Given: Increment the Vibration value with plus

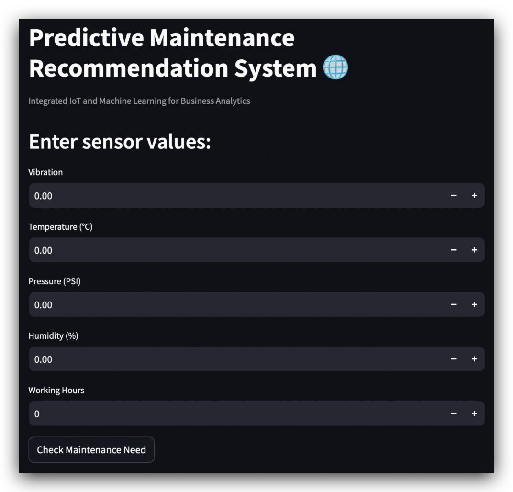Looking at the screenshot, I should click(474, 196).
